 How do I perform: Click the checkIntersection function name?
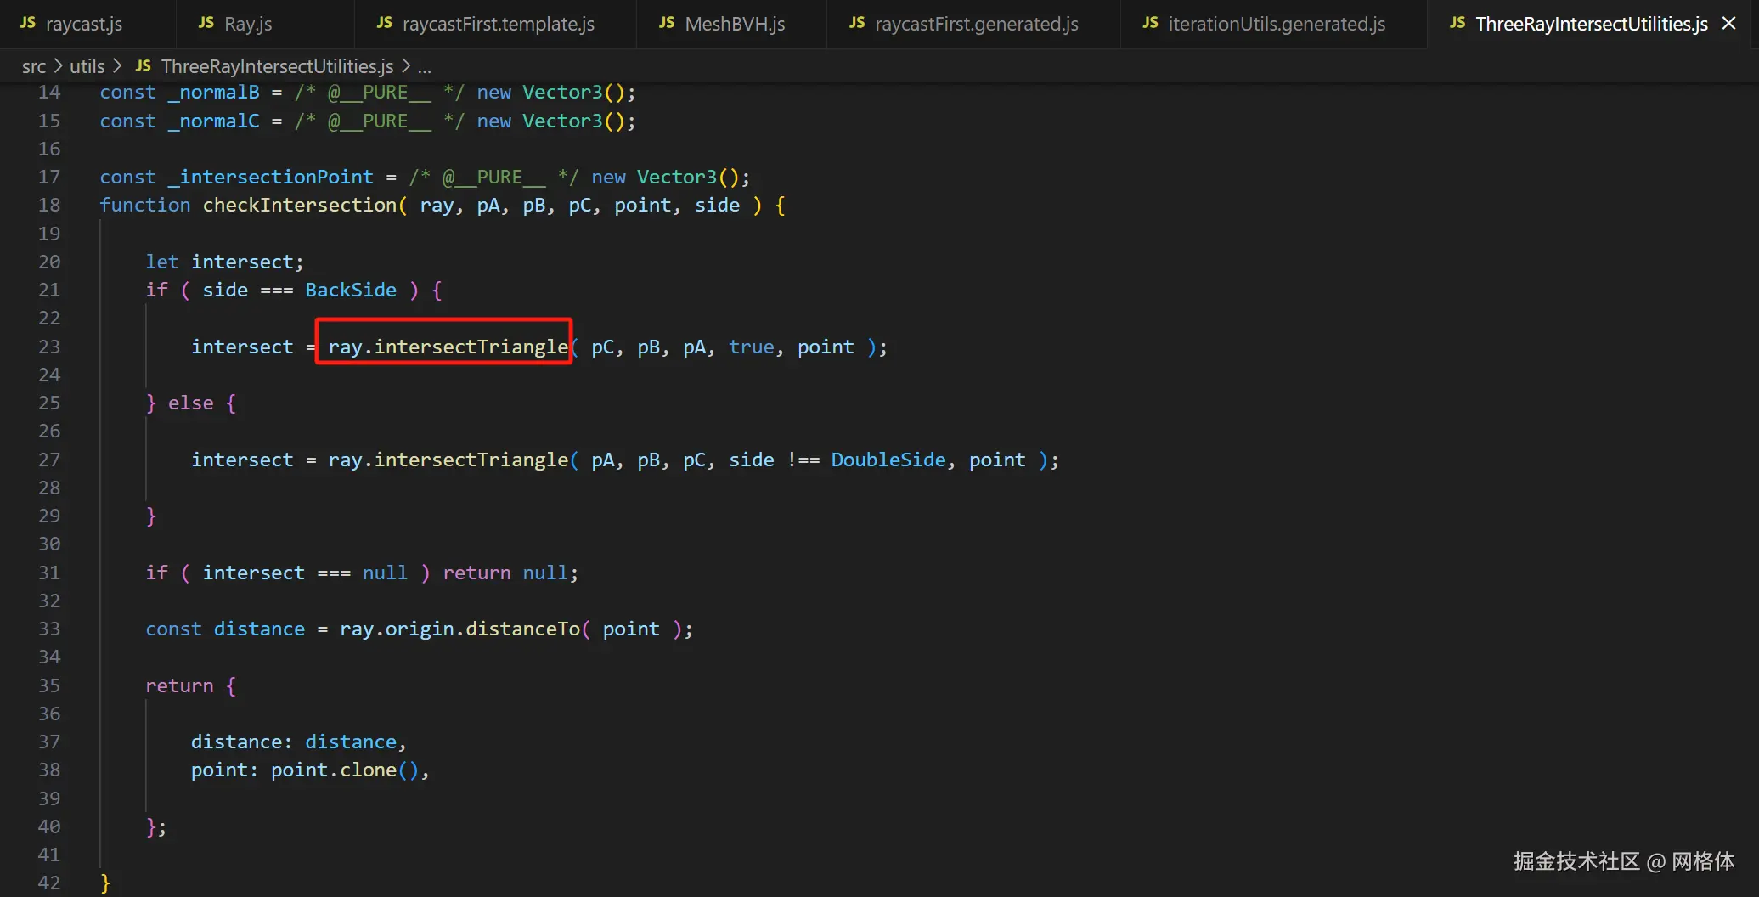(299, 205)
